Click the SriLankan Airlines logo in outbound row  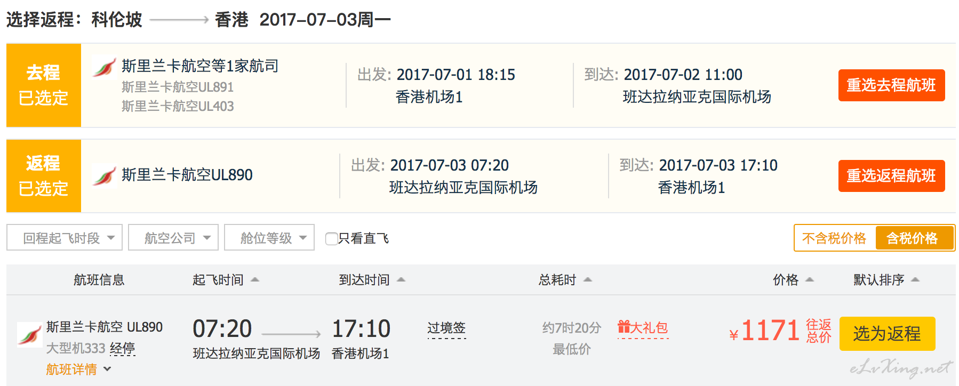(104, 67)
